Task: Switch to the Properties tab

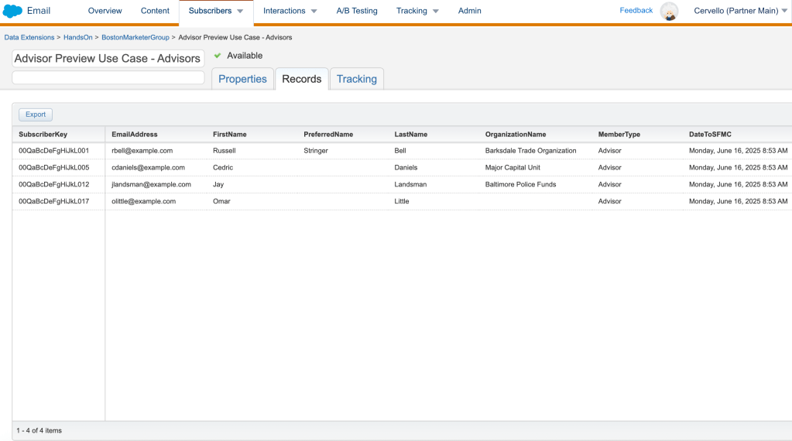Action: point(242,79)
